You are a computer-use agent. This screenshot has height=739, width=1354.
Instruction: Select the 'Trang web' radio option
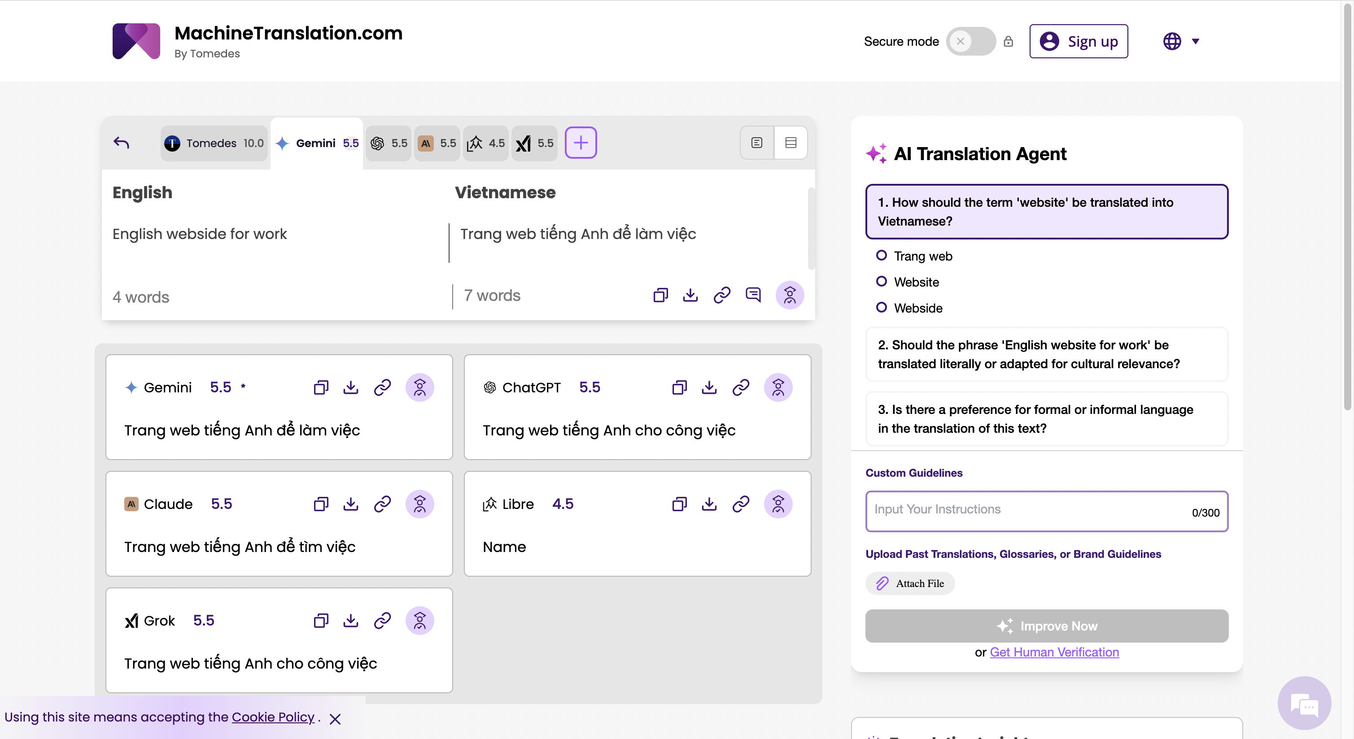click(882, 255)
